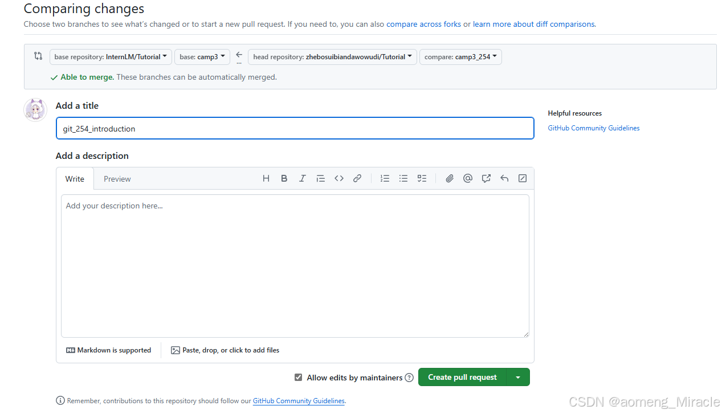Toggle Allow edits by maintainers checkbox
The height and width of the screenshot is (414, 722).
pyautogui.click(x=298, y=378)
